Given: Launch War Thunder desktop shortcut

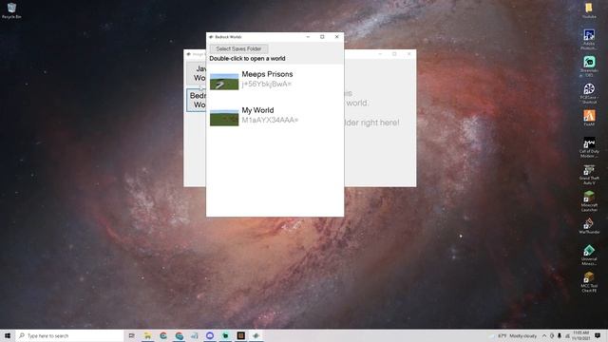Looking at the screenshot, I should click(589, 226).
